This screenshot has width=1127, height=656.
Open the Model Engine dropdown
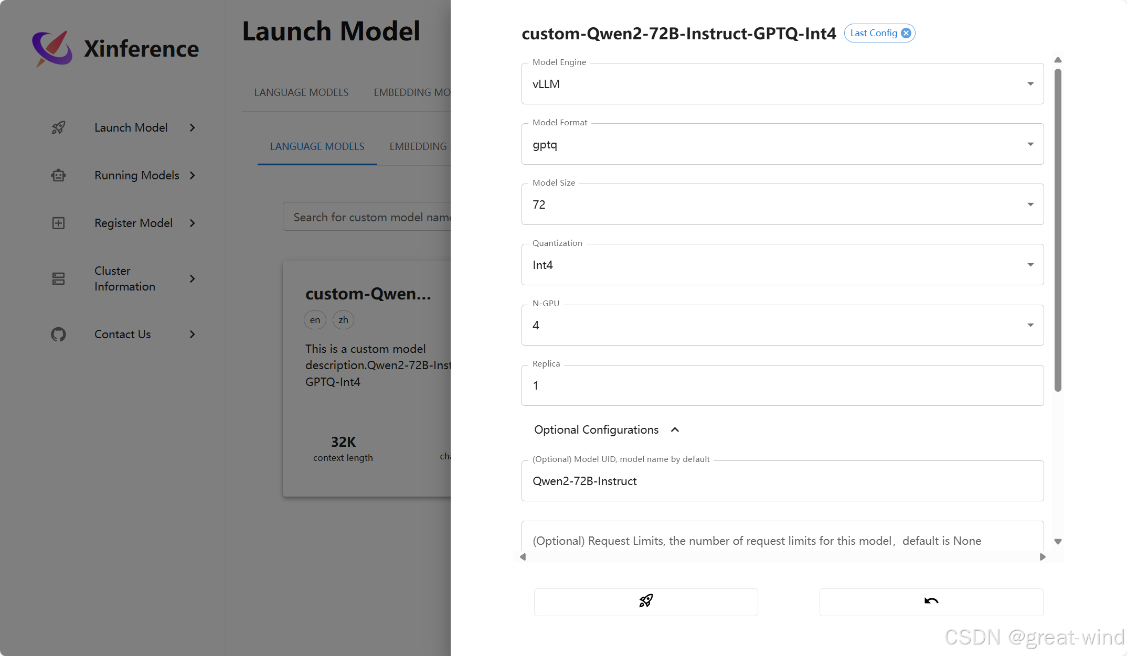tap(782, 84)
